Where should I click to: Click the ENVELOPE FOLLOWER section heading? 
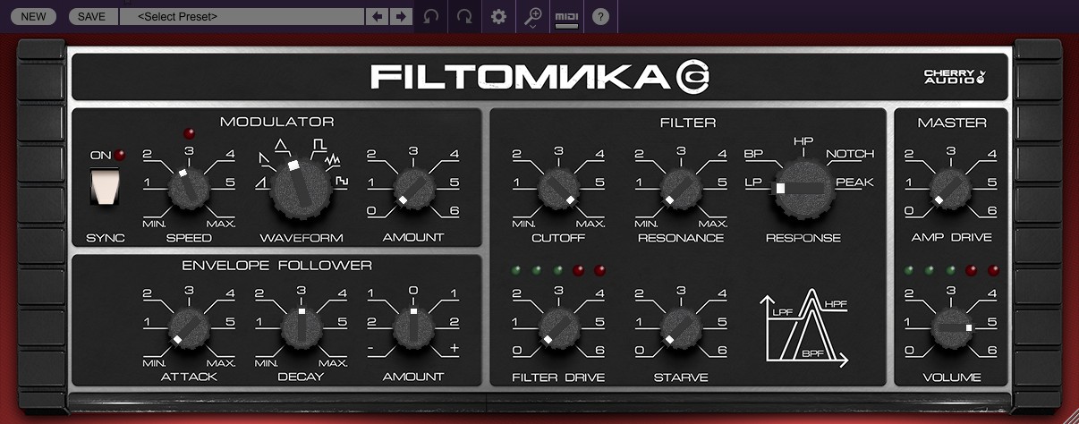coord(277,265)
